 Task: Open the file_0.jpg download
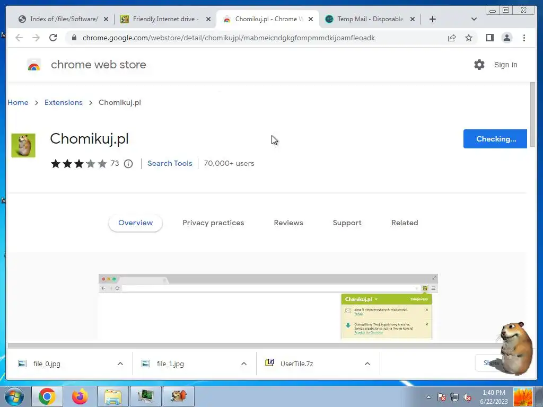click(47, 364)
